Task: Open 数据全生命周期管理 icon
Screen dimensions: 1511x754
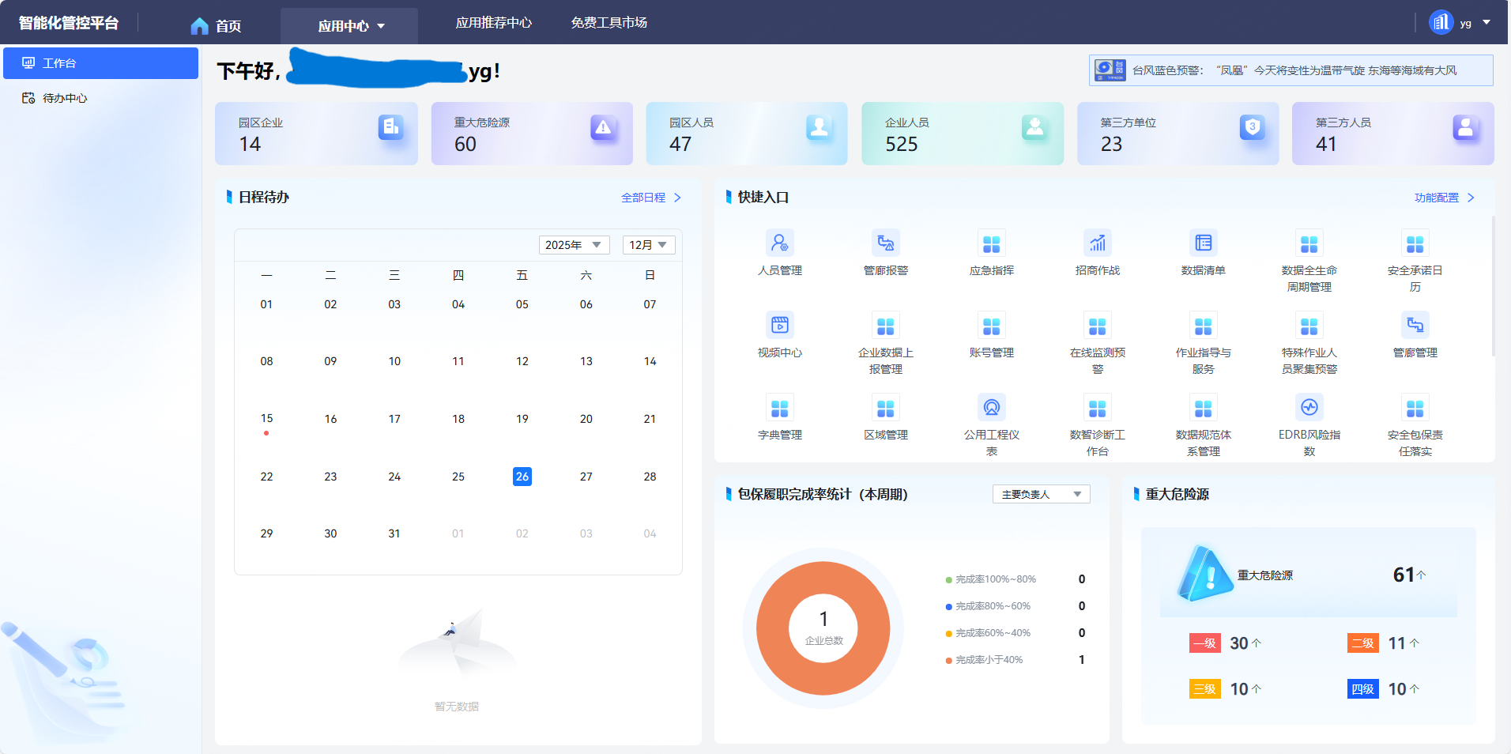Action: coord(1309,243)
